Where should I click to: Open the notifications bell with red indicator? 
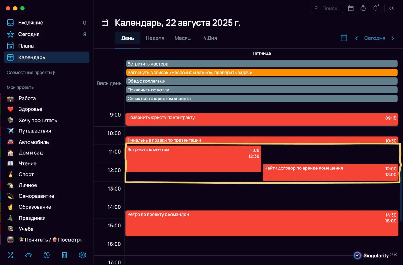point(375,8)
